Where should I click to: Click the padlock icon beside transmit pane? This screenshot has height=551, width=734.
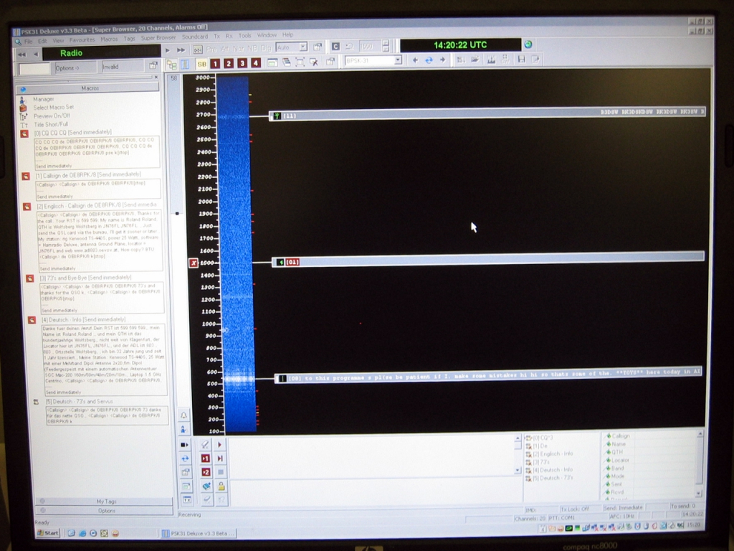click(x=221, y=486)
